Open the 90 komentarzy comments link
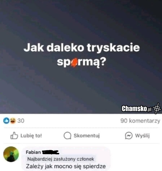The image size is (162, 171). pos(140,121)
